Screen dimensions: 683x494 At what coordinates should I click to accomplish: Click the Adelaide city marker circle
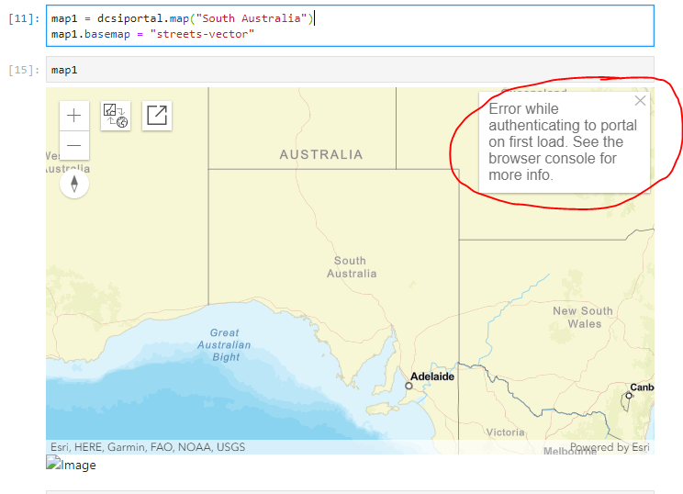tap(409, 386)
